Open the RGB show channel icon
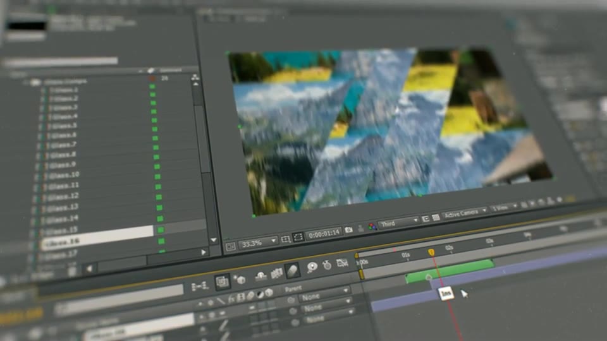 tap(372, 227)
